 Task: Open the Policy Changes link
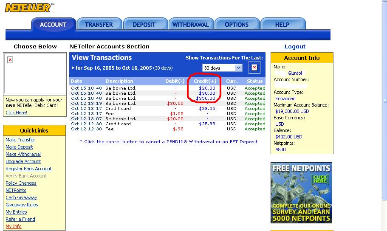[x=21, y=183]
